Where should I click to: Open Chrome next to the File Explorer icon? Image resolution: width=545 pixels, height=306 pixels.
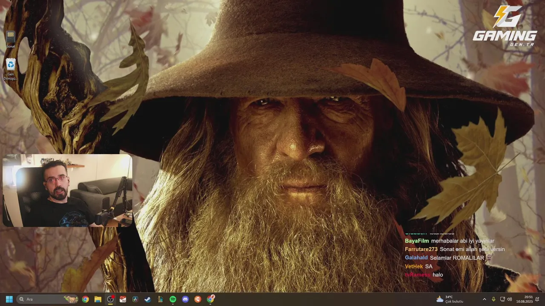click(x=86, y=299)
